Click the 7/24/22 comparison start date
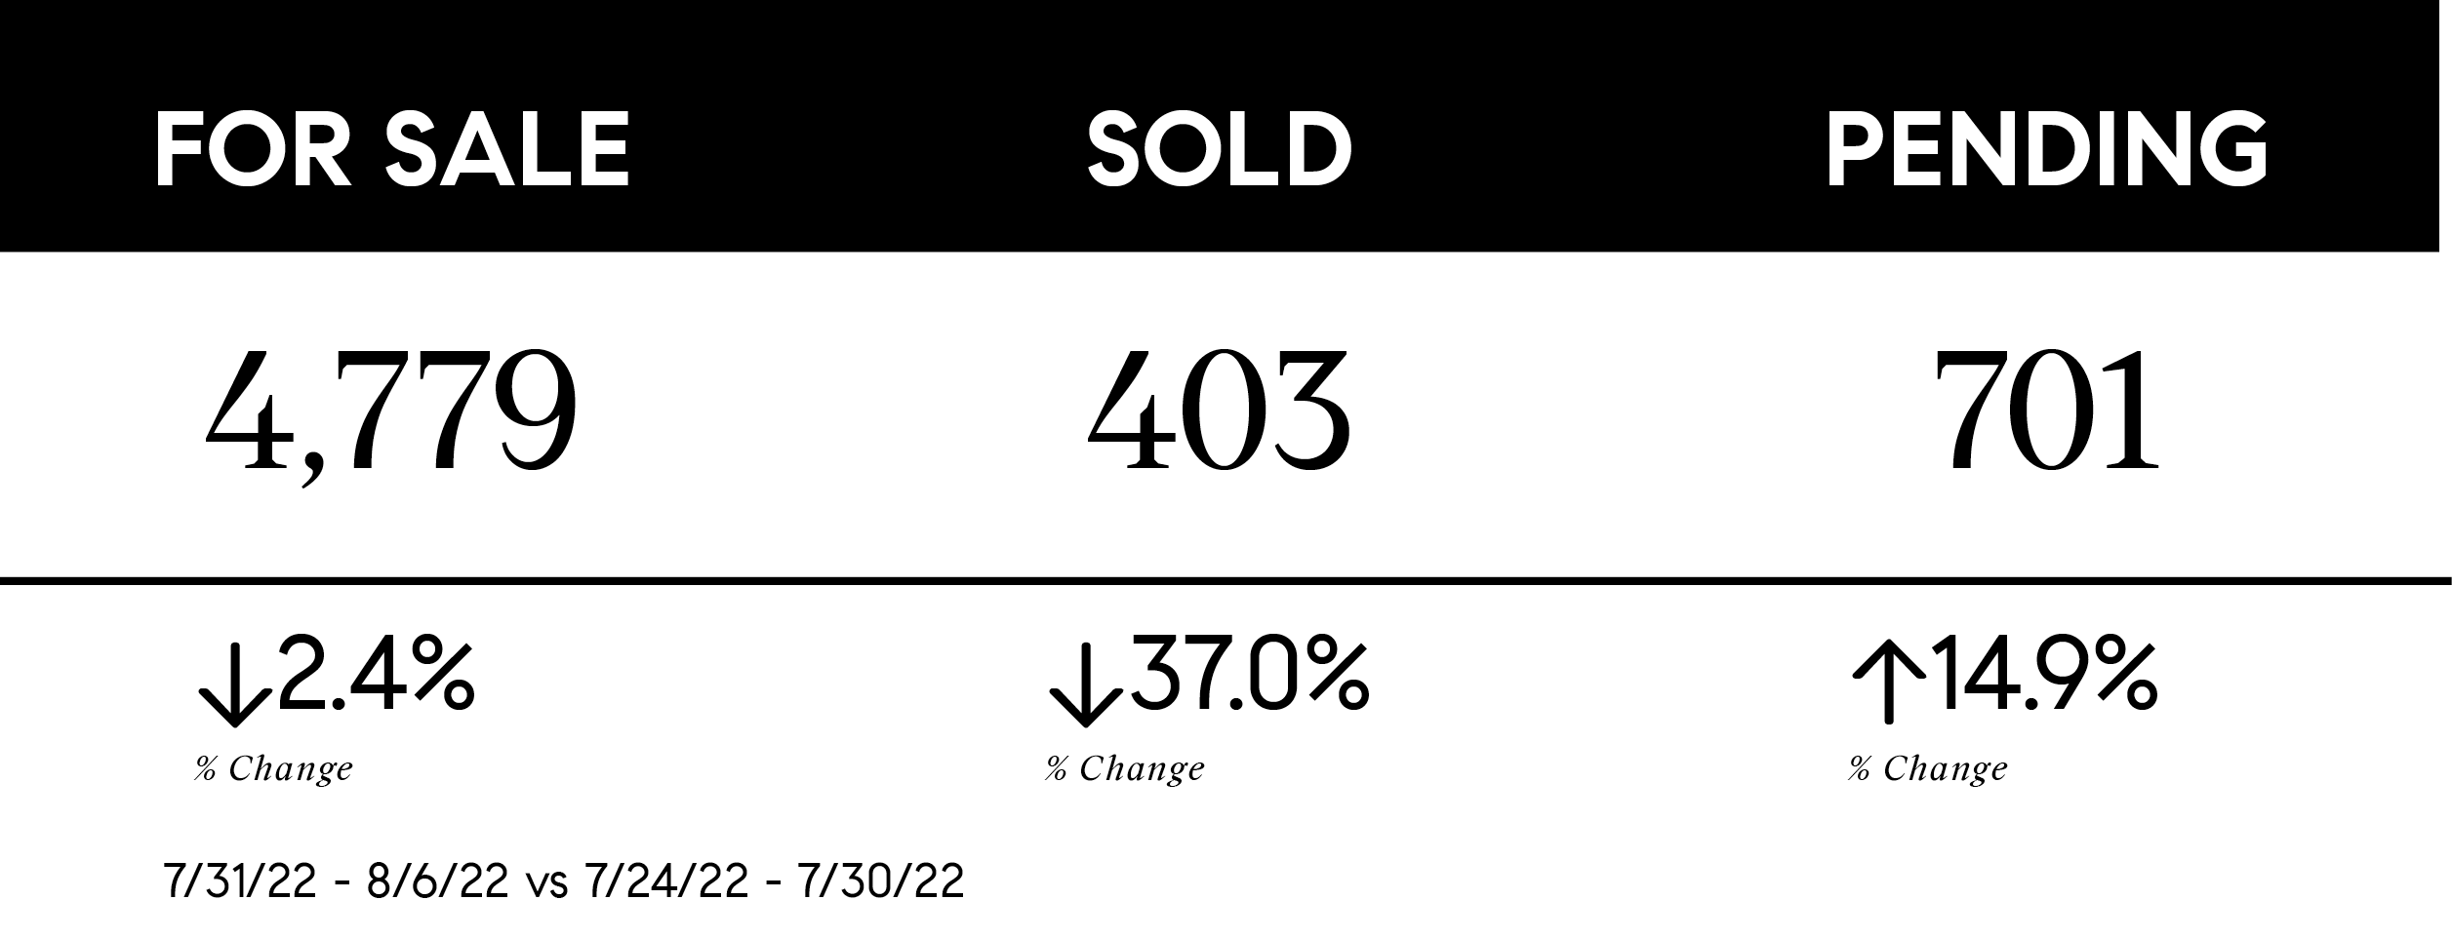This screenshot has height=939, width=2452. [668, 882]
